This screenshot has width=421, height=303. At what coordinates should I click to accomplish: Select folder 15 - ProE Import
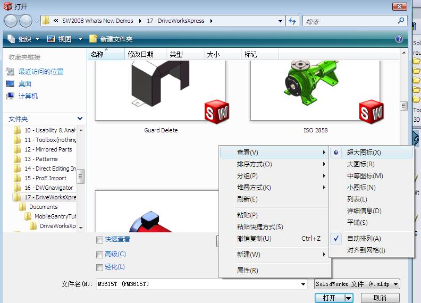click(40, 178)
